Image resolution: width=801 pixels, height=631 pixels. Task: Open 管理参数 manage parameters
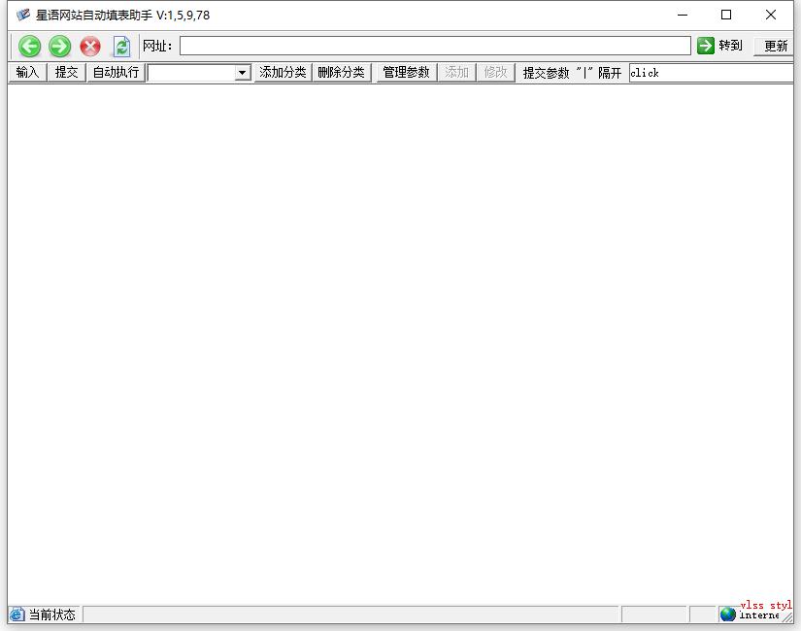[406, 73]
